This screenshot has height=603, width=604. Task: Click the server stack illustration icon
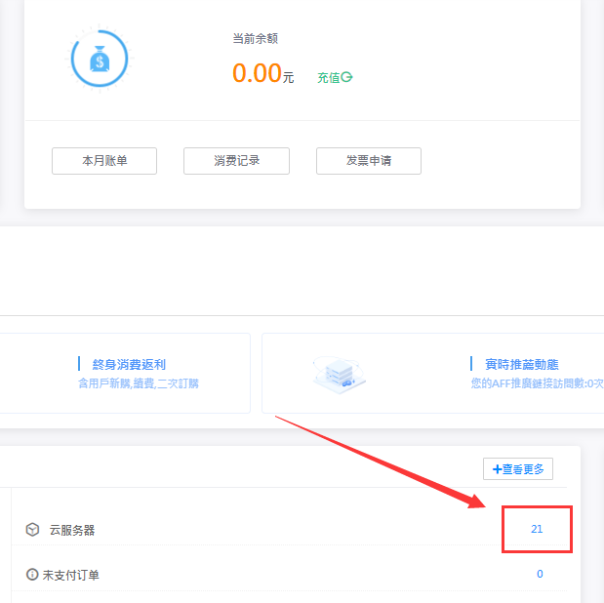click(x=339, y=375)
